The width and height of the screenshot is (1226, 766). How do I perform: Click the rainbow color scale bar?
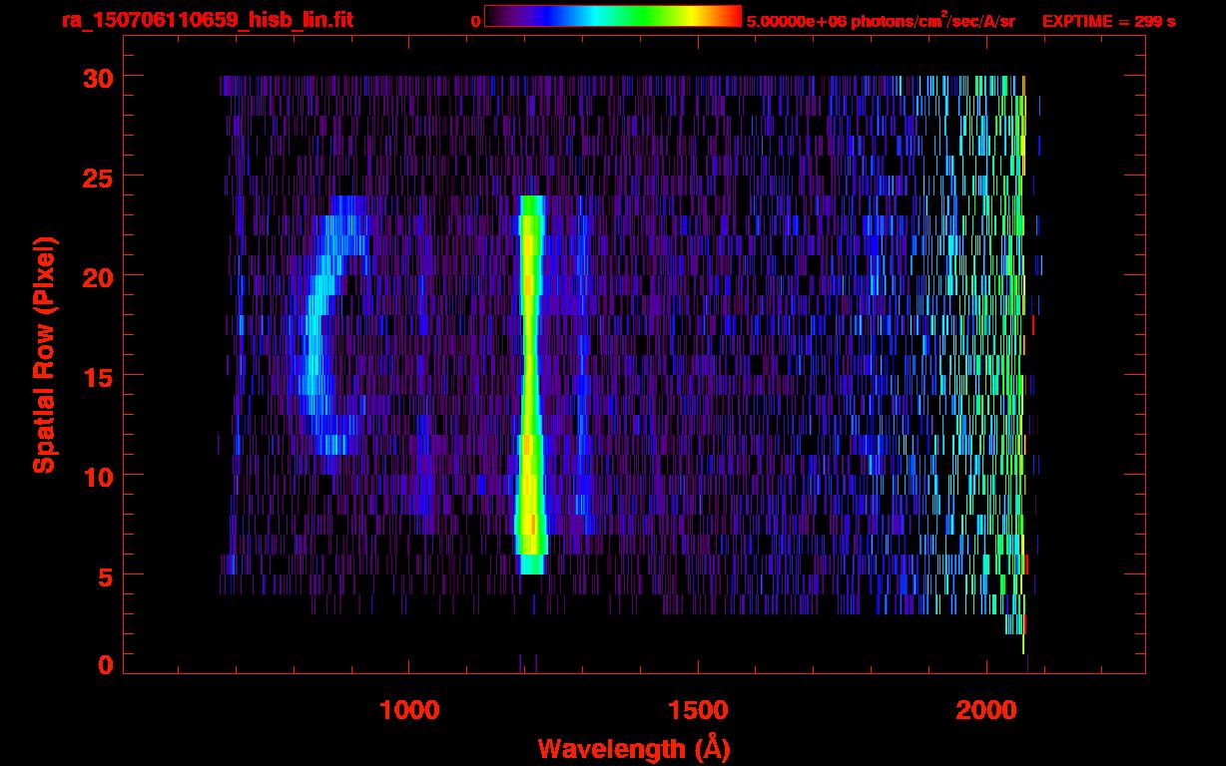coord(612,16)
